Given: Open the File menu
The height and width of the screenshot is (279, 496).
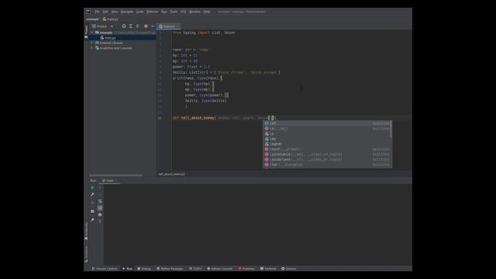Looking at the screenshot, I should 97,12.
